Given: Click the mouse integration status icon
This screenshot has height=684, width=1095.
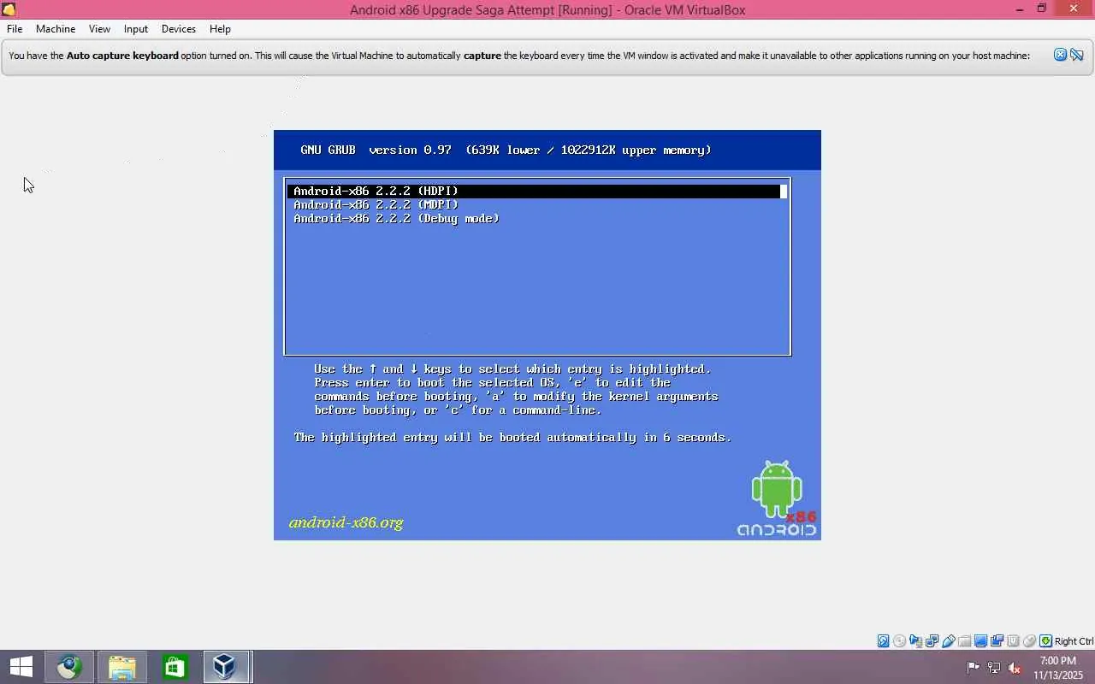Looking at the screenshot, I should coord(1030,641).
